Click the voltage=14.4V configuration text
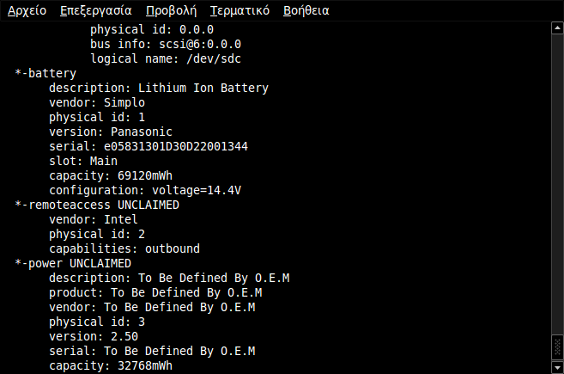 (197, 190)
